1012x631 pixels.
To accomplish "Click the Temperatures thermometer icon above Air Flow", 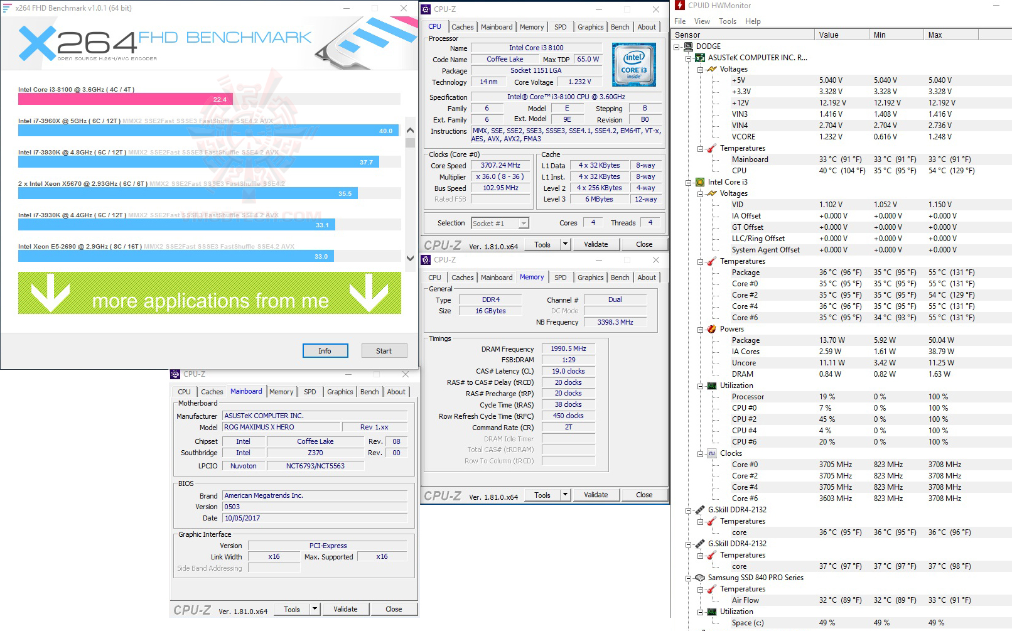I will pyautogui.click(x=712, y=589).
